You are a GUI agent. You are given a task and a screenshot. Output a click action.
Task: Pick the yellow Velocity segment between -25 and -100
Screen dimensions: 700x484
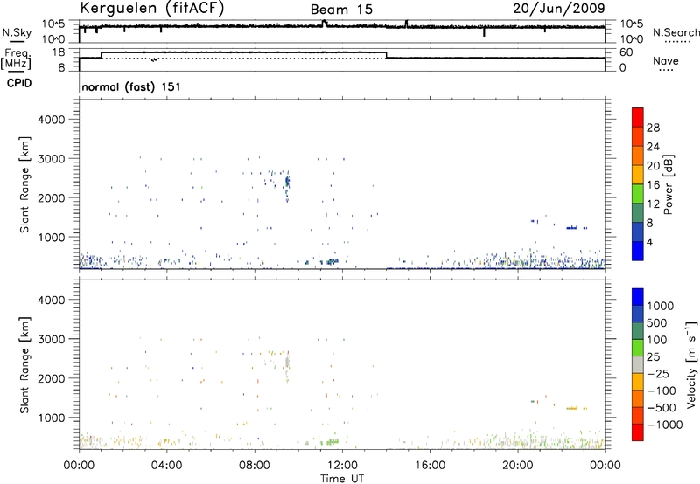[x=638, y=382]
